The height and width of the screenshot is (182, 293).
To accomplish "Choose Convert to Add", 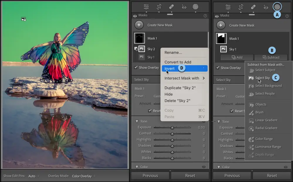I will 184,62.
